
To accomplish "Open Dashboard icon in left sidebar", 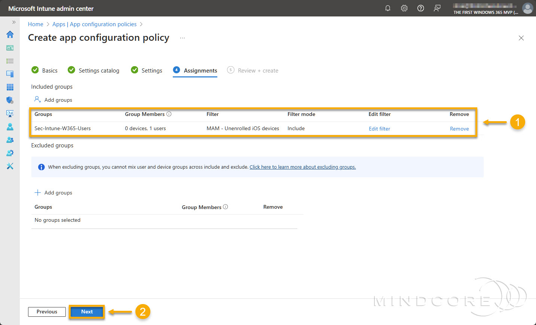I will (10, 48).
